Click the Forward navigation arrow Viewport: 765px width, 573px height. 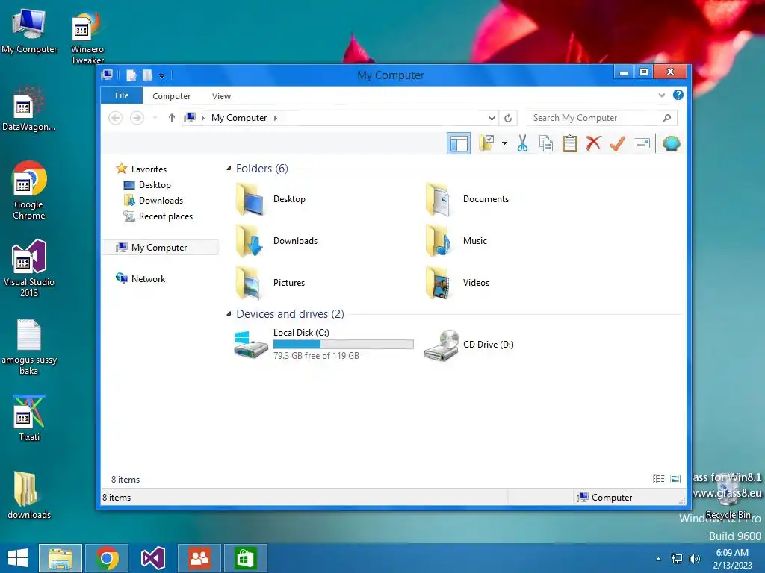click(x=137, y=118)
